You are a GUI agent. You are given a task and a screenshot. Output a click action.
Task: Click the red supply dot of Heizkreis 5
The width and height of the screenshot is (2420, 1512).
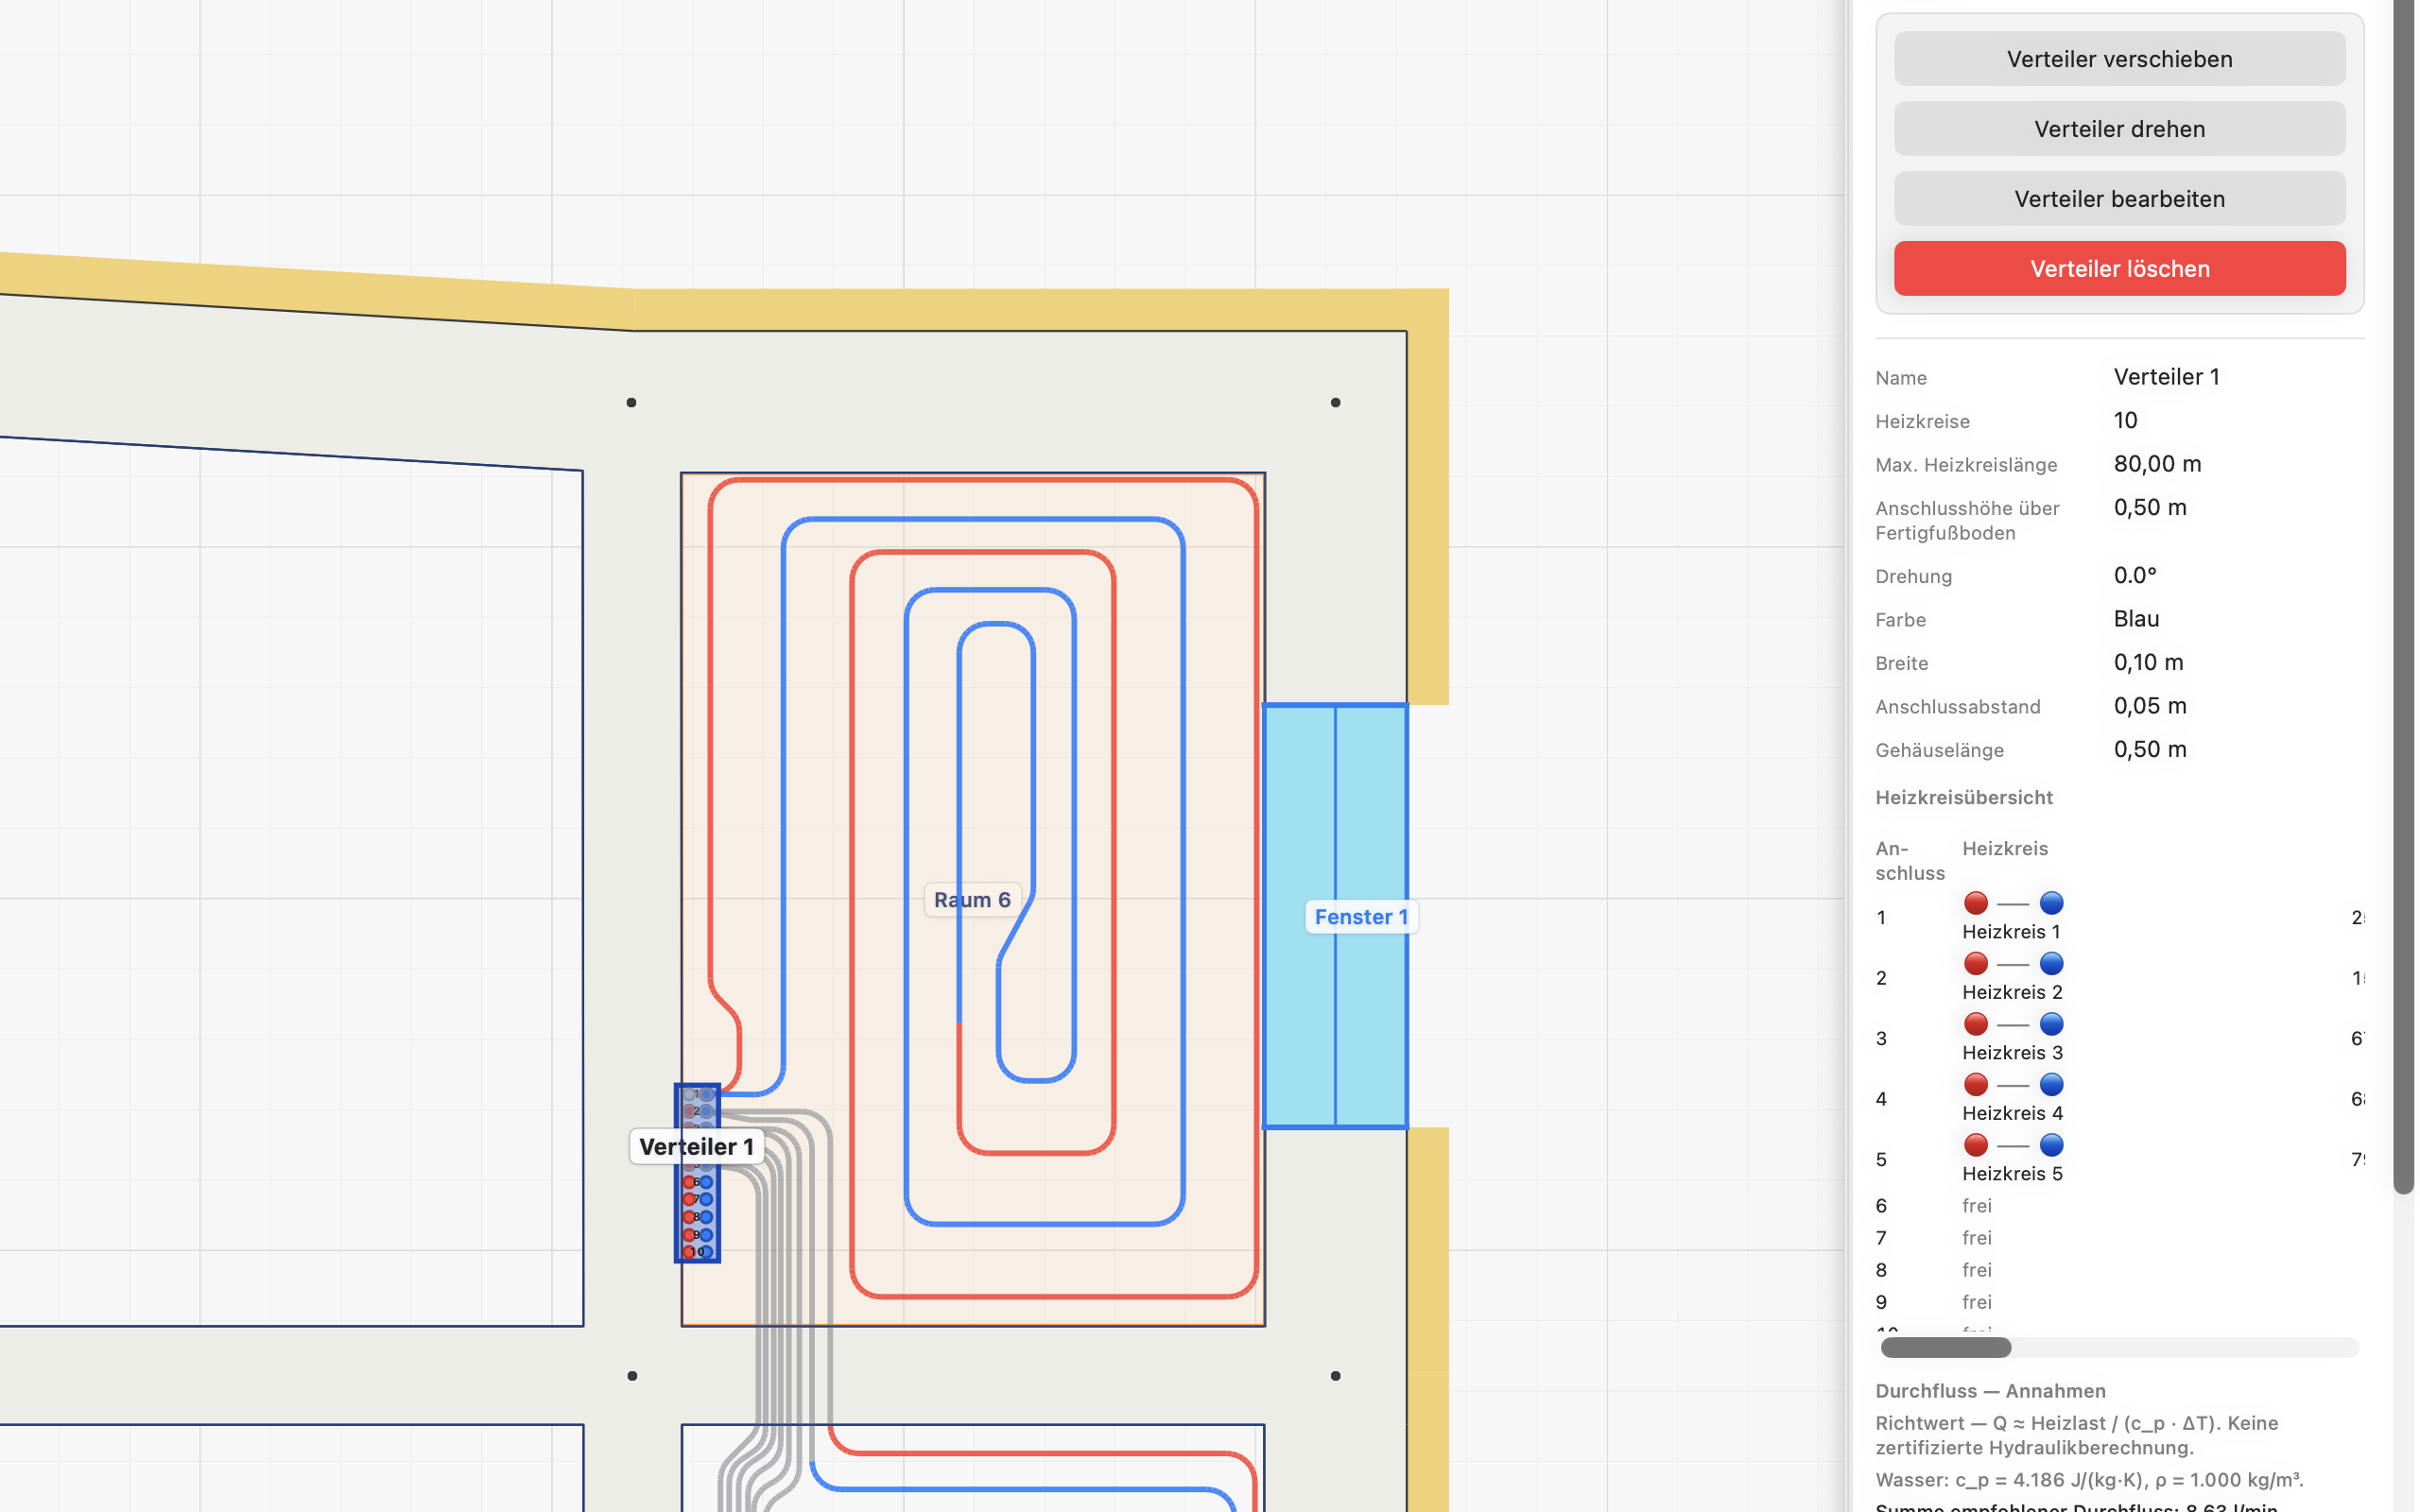(1976, 1145)
